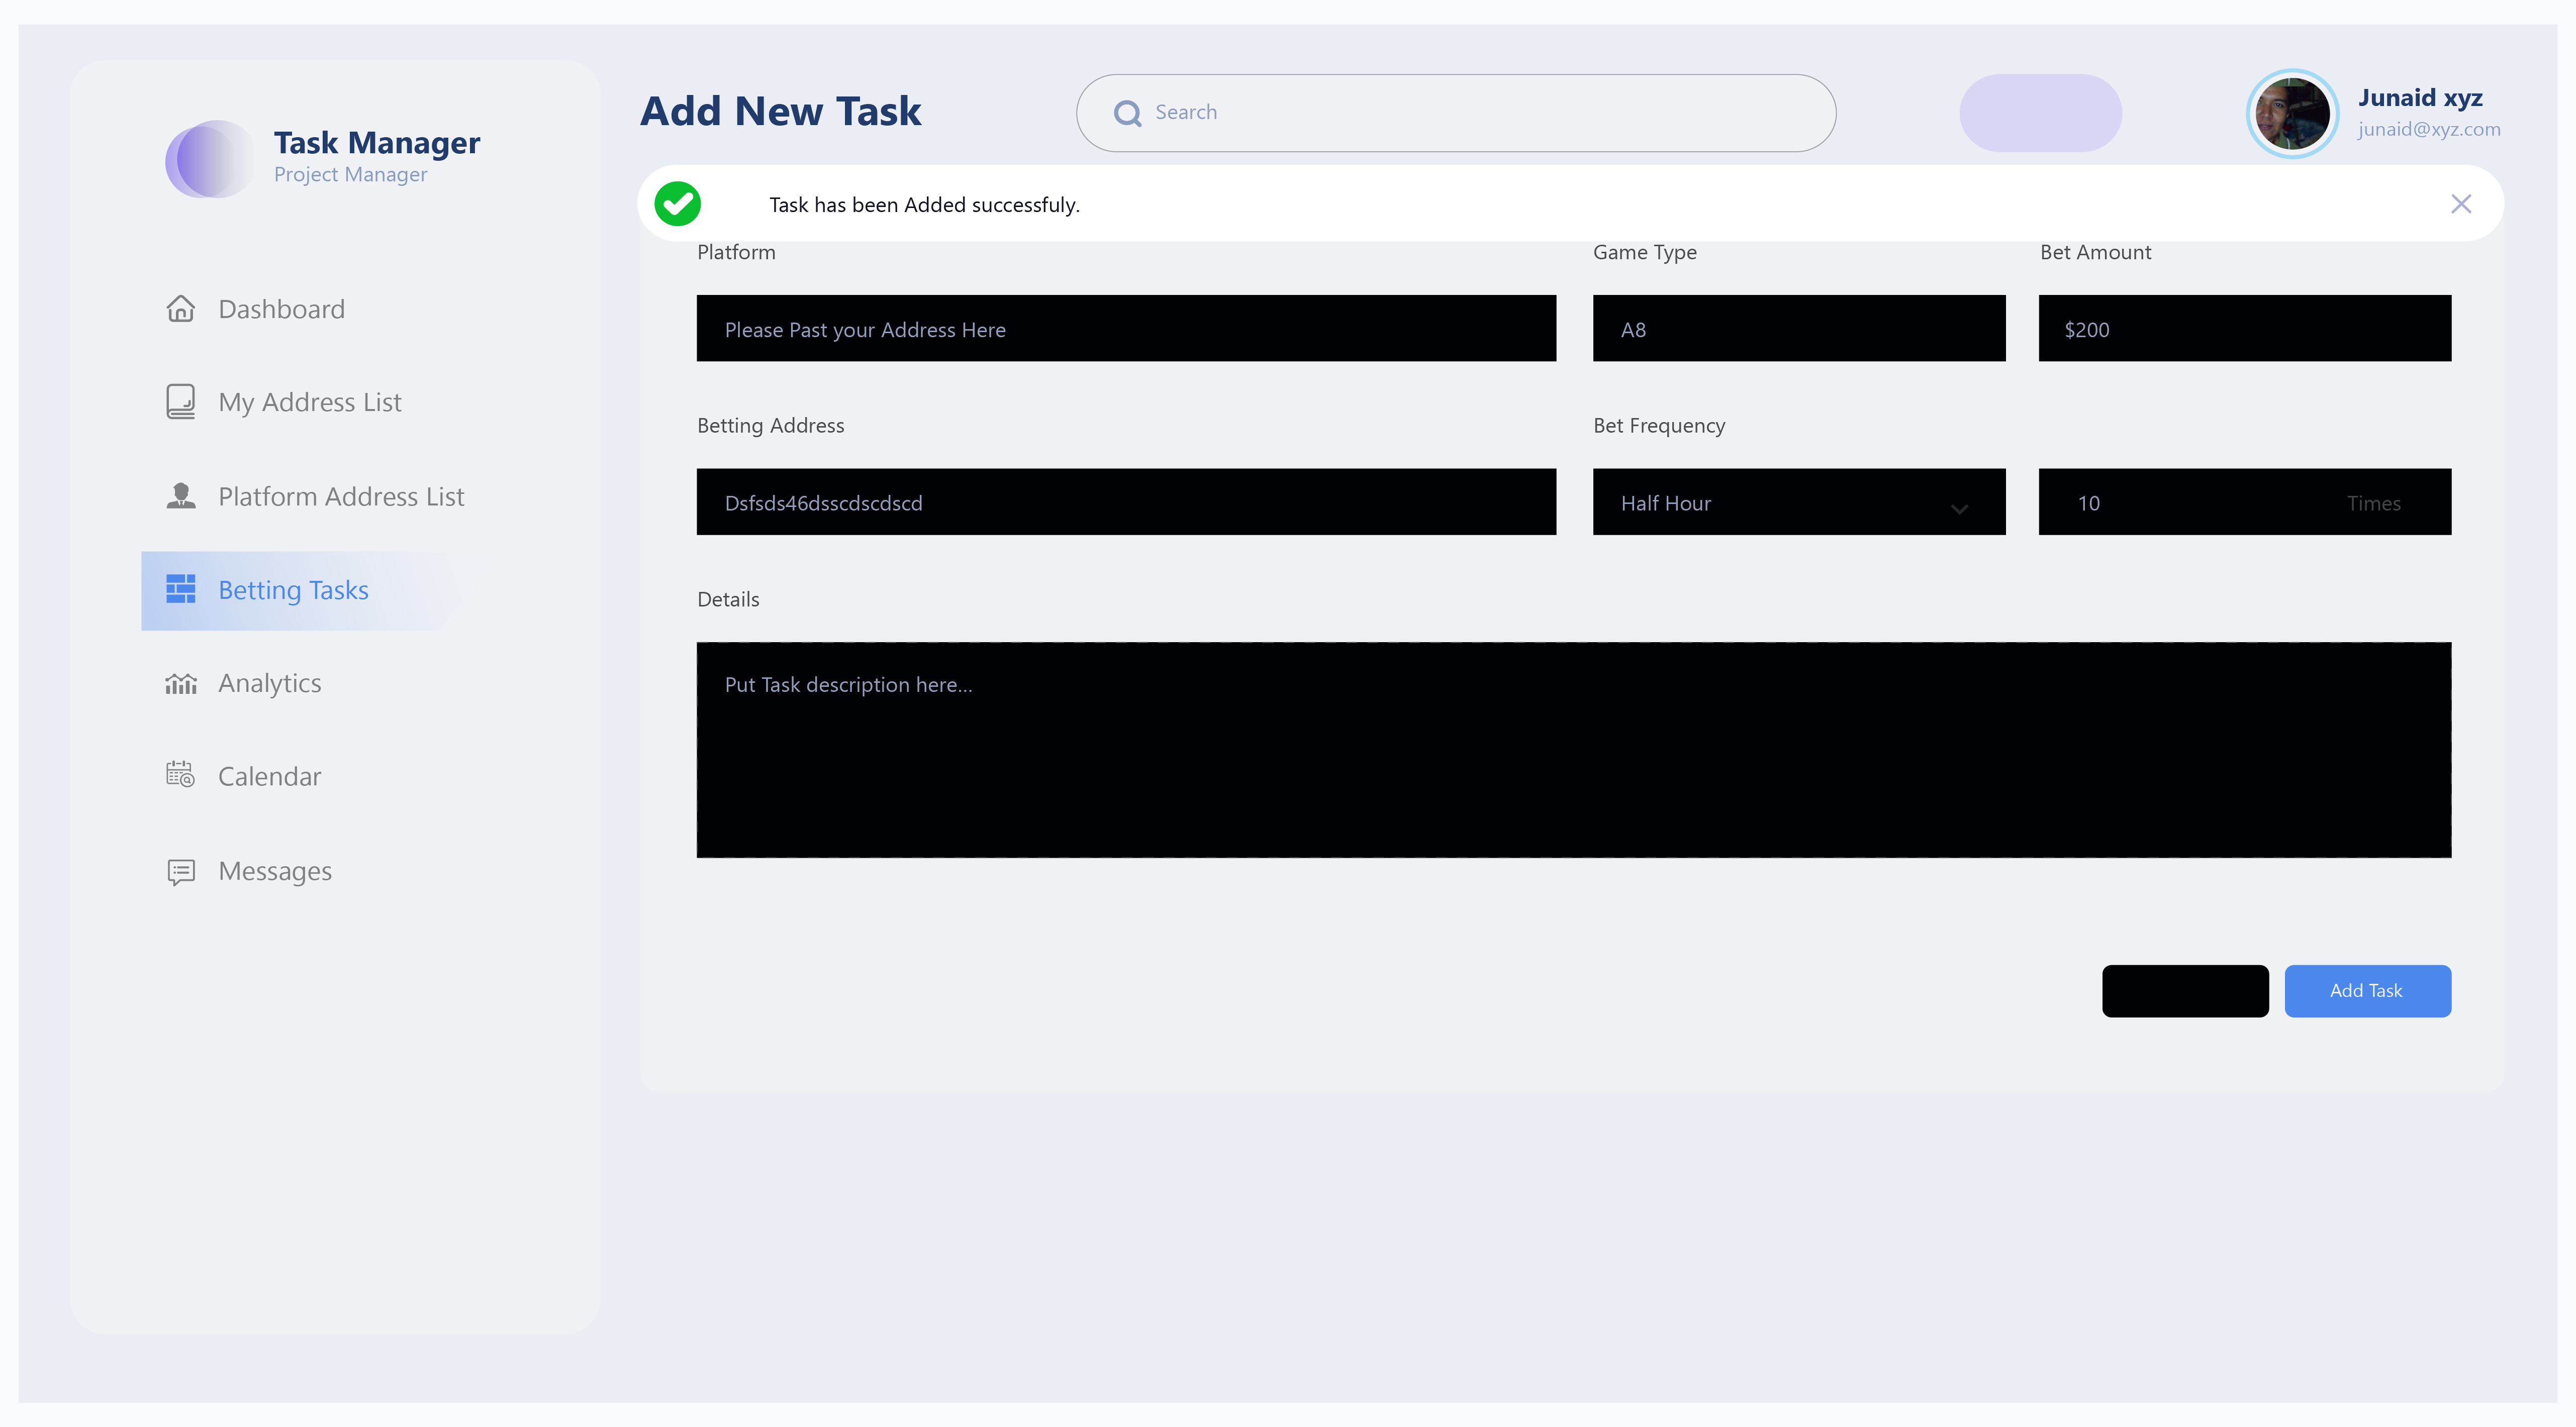Screen dimensions: 2576x1427
Task: Click the Junaid xyz profile avatar
Action: (2291, 113)
